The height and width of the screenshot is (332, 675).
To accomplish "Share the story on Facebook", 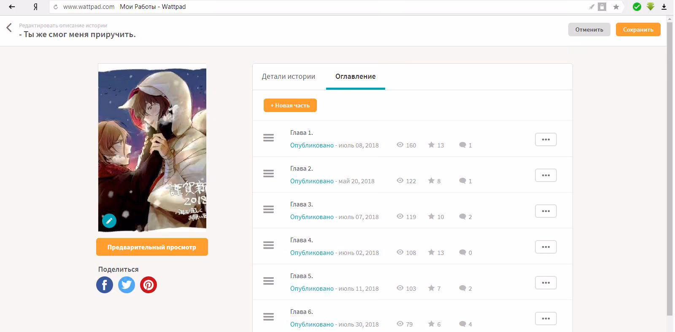I will point(105,285).
